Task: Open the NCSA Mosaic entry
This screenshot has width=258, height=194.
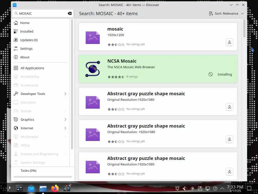Action: click(x=158, y=69)
